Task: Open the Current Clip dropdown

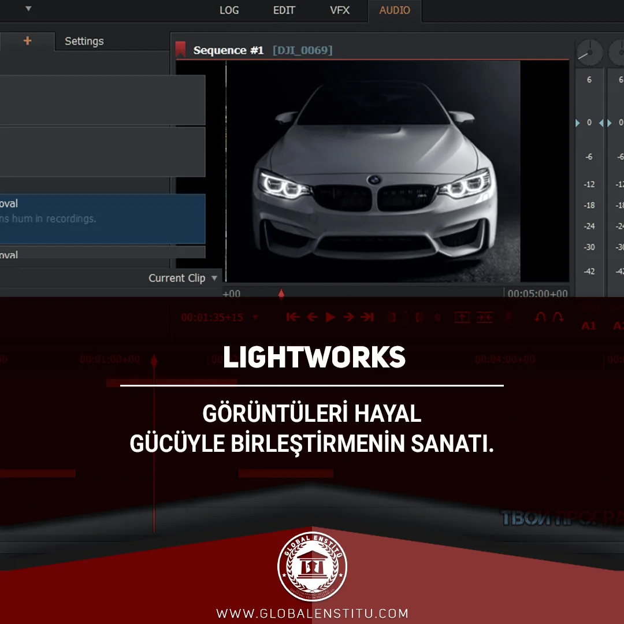Action: coord(183,278)
